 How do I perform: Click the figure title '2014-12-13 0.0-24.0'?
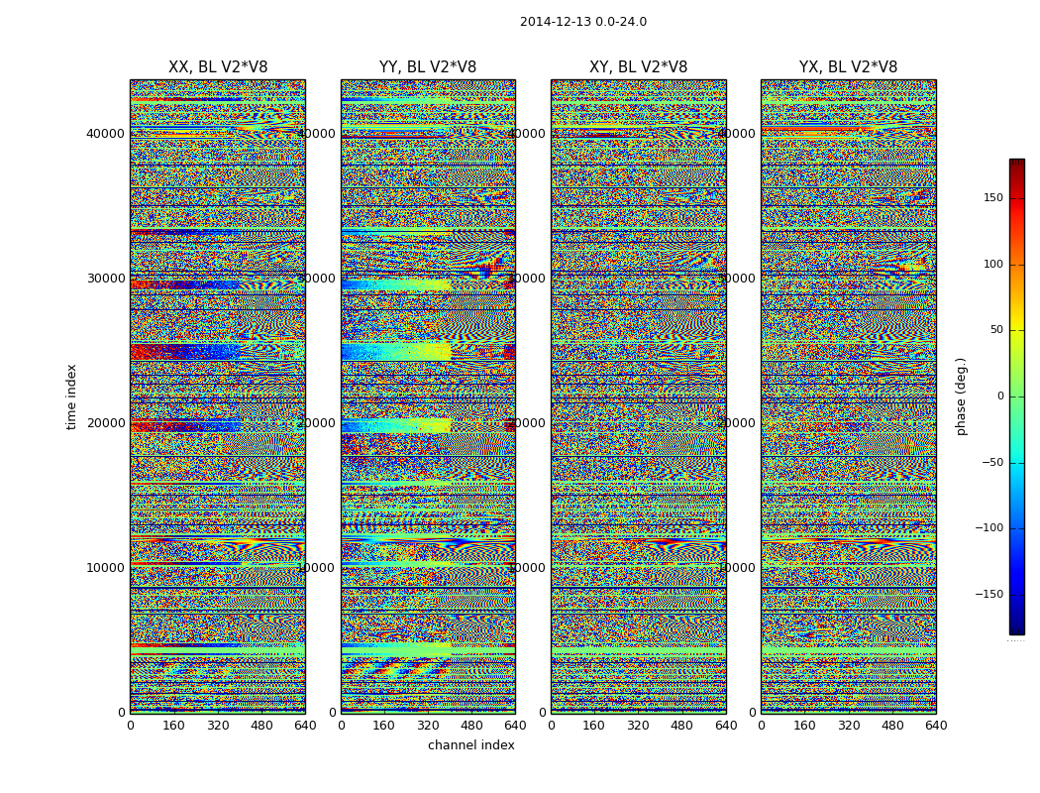coord(583,22)
